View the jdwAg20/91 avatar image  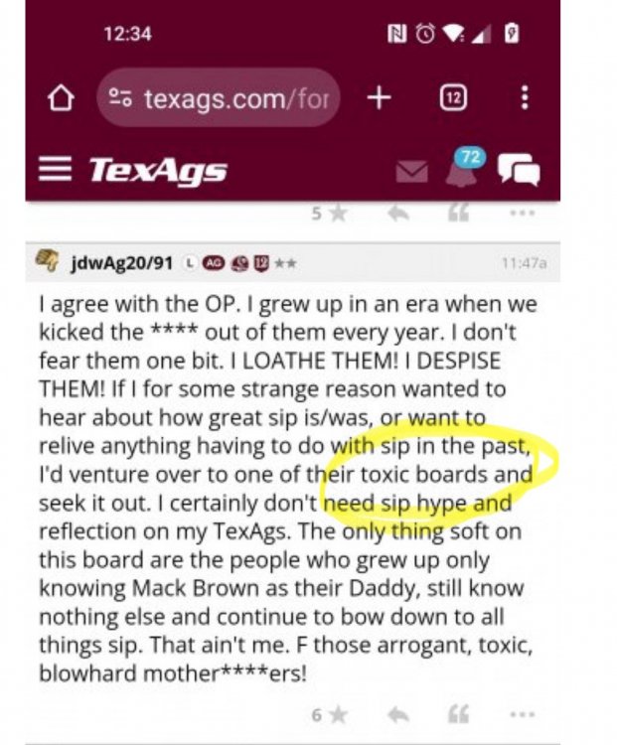(47, 261)
